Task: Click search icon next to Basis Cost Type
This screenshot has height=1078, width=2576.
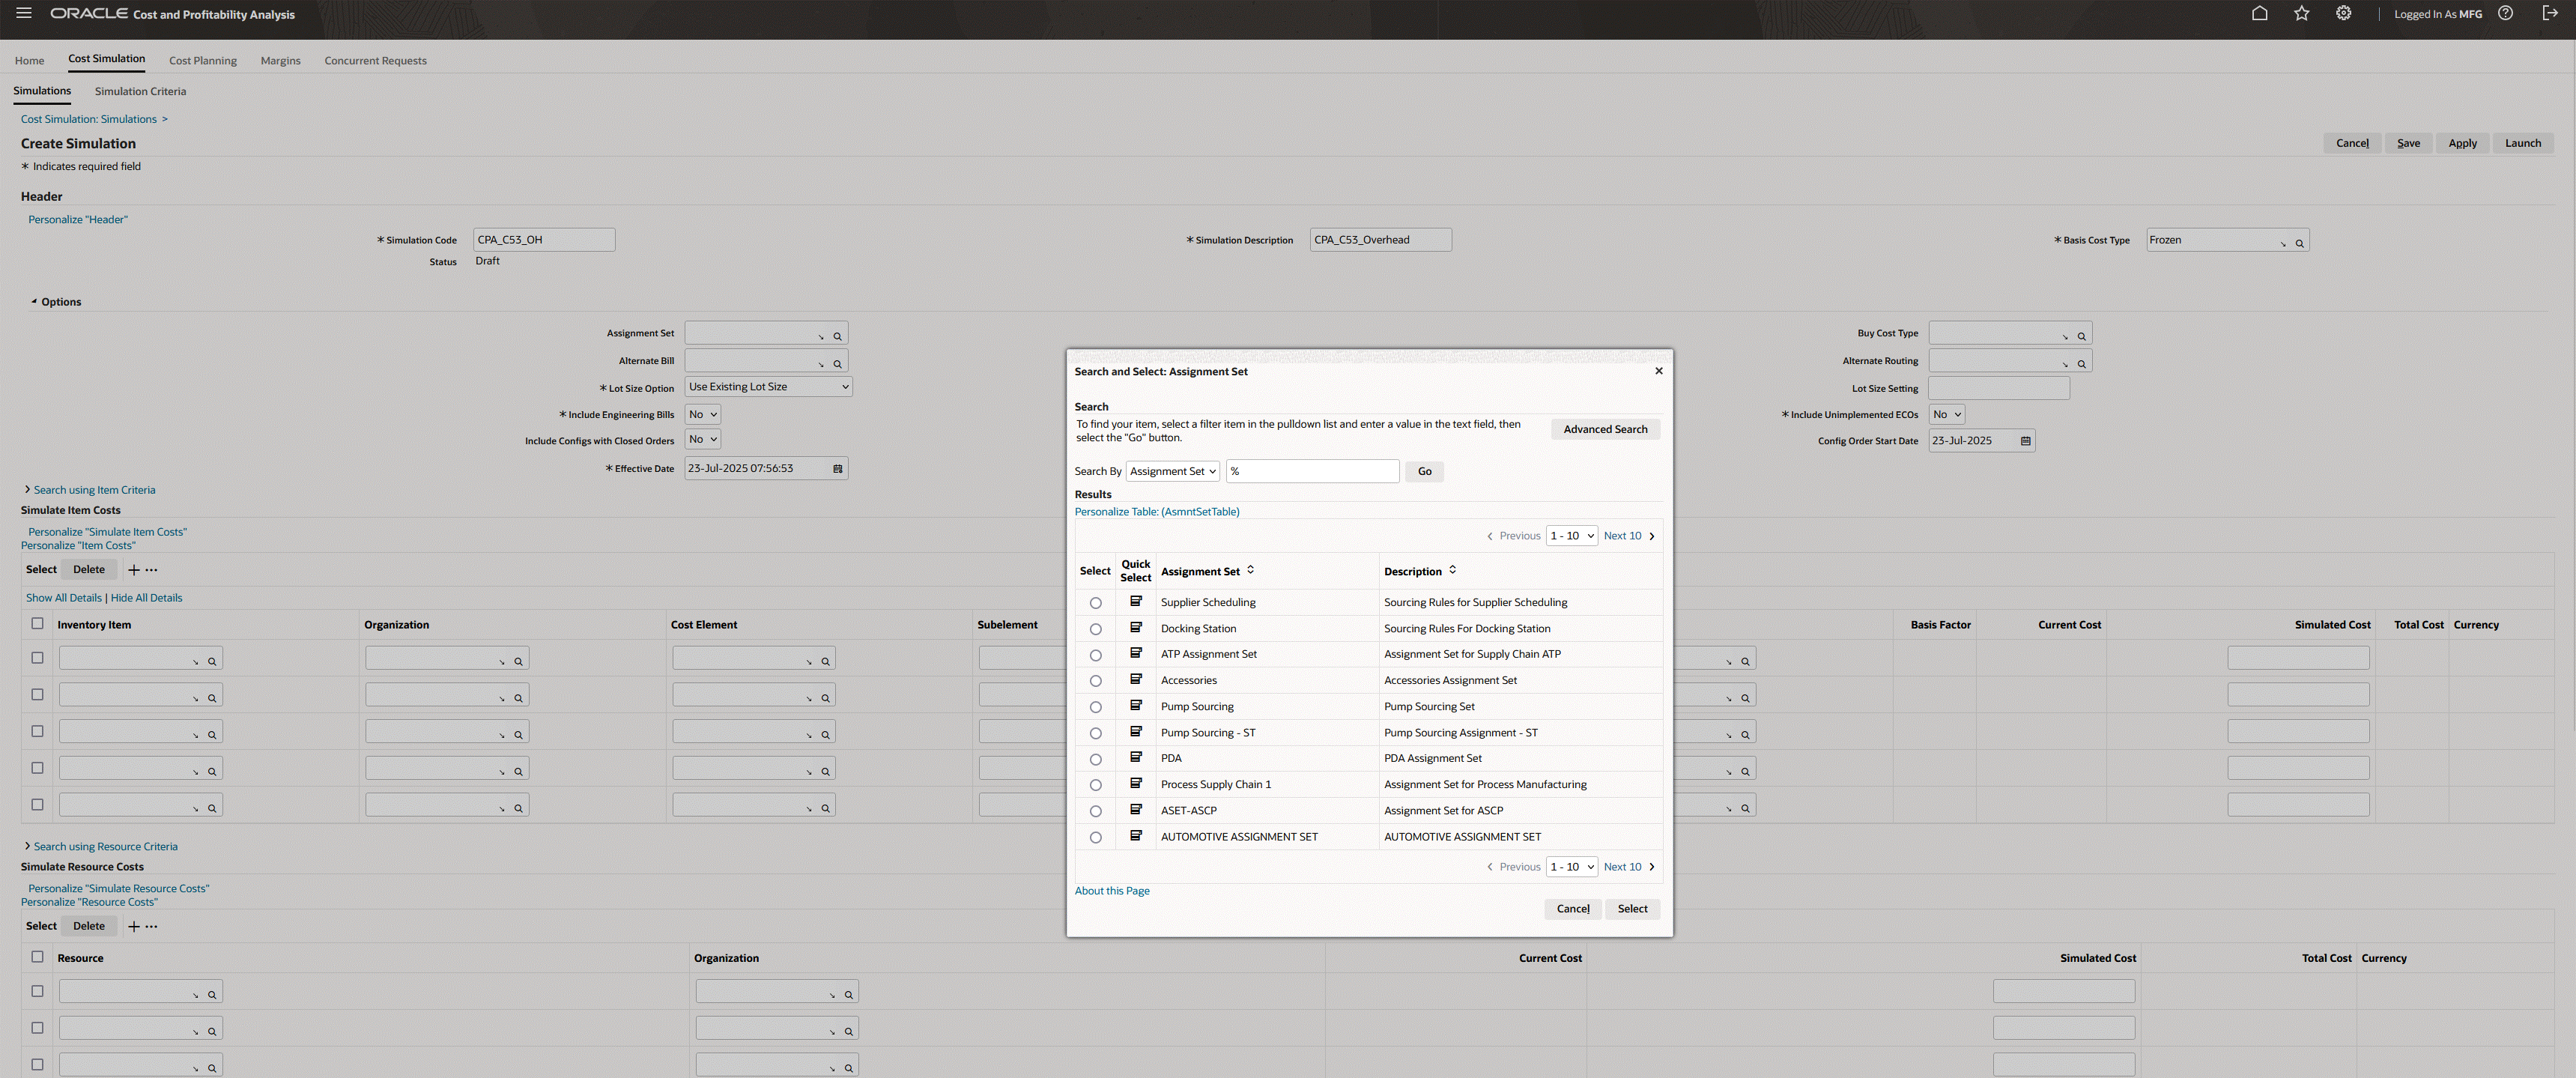Action: [2299, 243]
